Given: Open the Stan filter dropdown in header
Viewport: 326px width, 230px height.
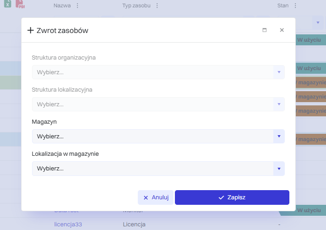Looking at the screenshot, I should (318, 22).
